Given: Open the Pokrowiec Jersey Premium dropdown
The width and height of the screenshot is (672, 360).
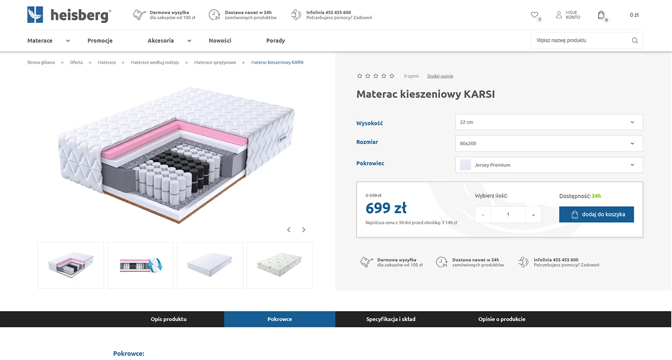Looking at the screenshot, I should point(549,165).
